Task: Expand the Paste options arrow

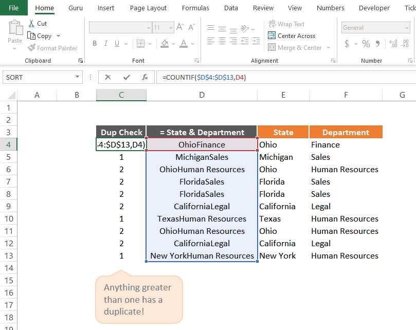Action: 15,48
